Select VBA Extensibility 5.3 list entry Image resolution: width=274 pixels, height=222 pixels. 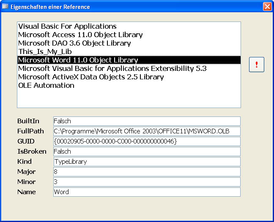(129, 68)
